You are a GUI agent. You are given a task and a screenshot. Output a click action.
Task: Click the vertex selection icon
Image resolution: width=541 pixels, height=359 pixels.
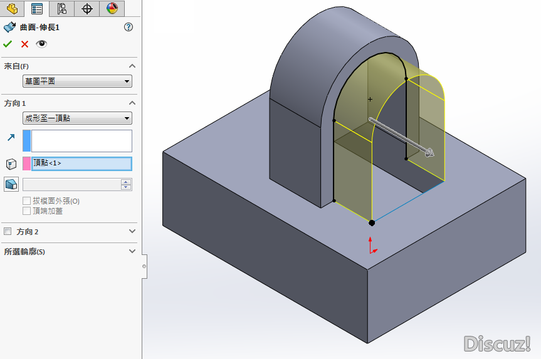point(11,164)
